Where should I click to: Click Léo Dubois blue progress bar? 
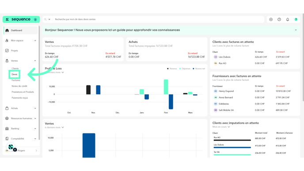click(x=232, y=147)
